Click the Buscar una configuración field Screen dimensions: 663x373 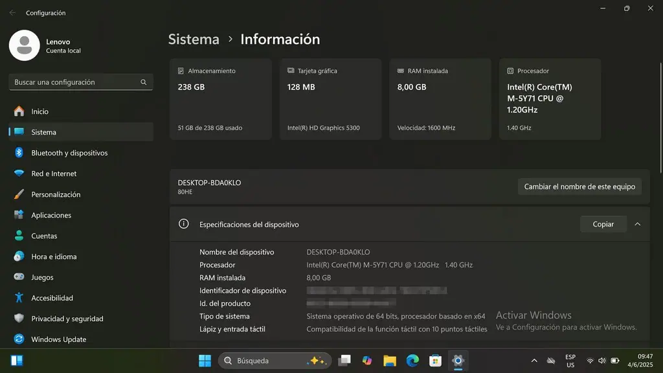click(81, 82)
